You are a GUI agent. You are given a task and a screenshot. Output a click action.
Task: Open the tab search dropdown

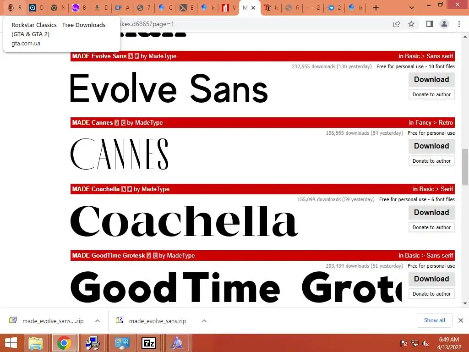coord(412,8)
